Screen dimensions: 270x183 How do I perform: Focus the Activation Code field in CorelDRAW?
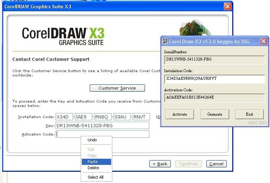102,134
